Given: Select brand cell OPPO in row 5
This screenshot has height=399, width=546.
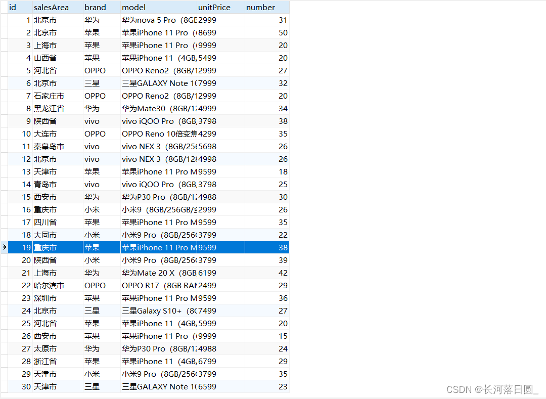Looking at the screenshot, I should (x=102, y=71).
